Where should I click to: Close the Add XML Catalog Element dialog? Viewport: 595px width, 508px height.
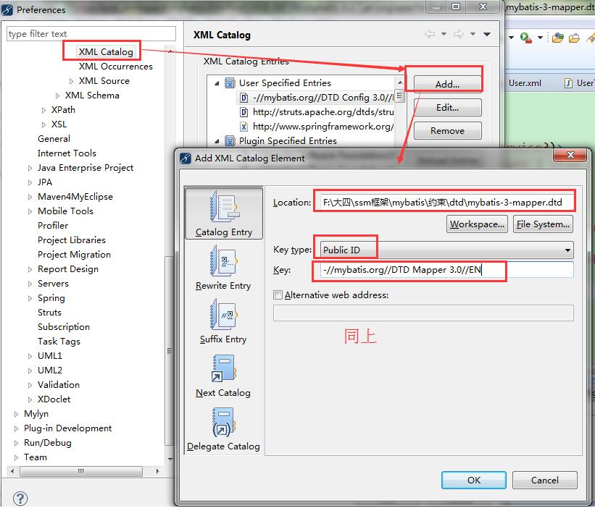570,155
